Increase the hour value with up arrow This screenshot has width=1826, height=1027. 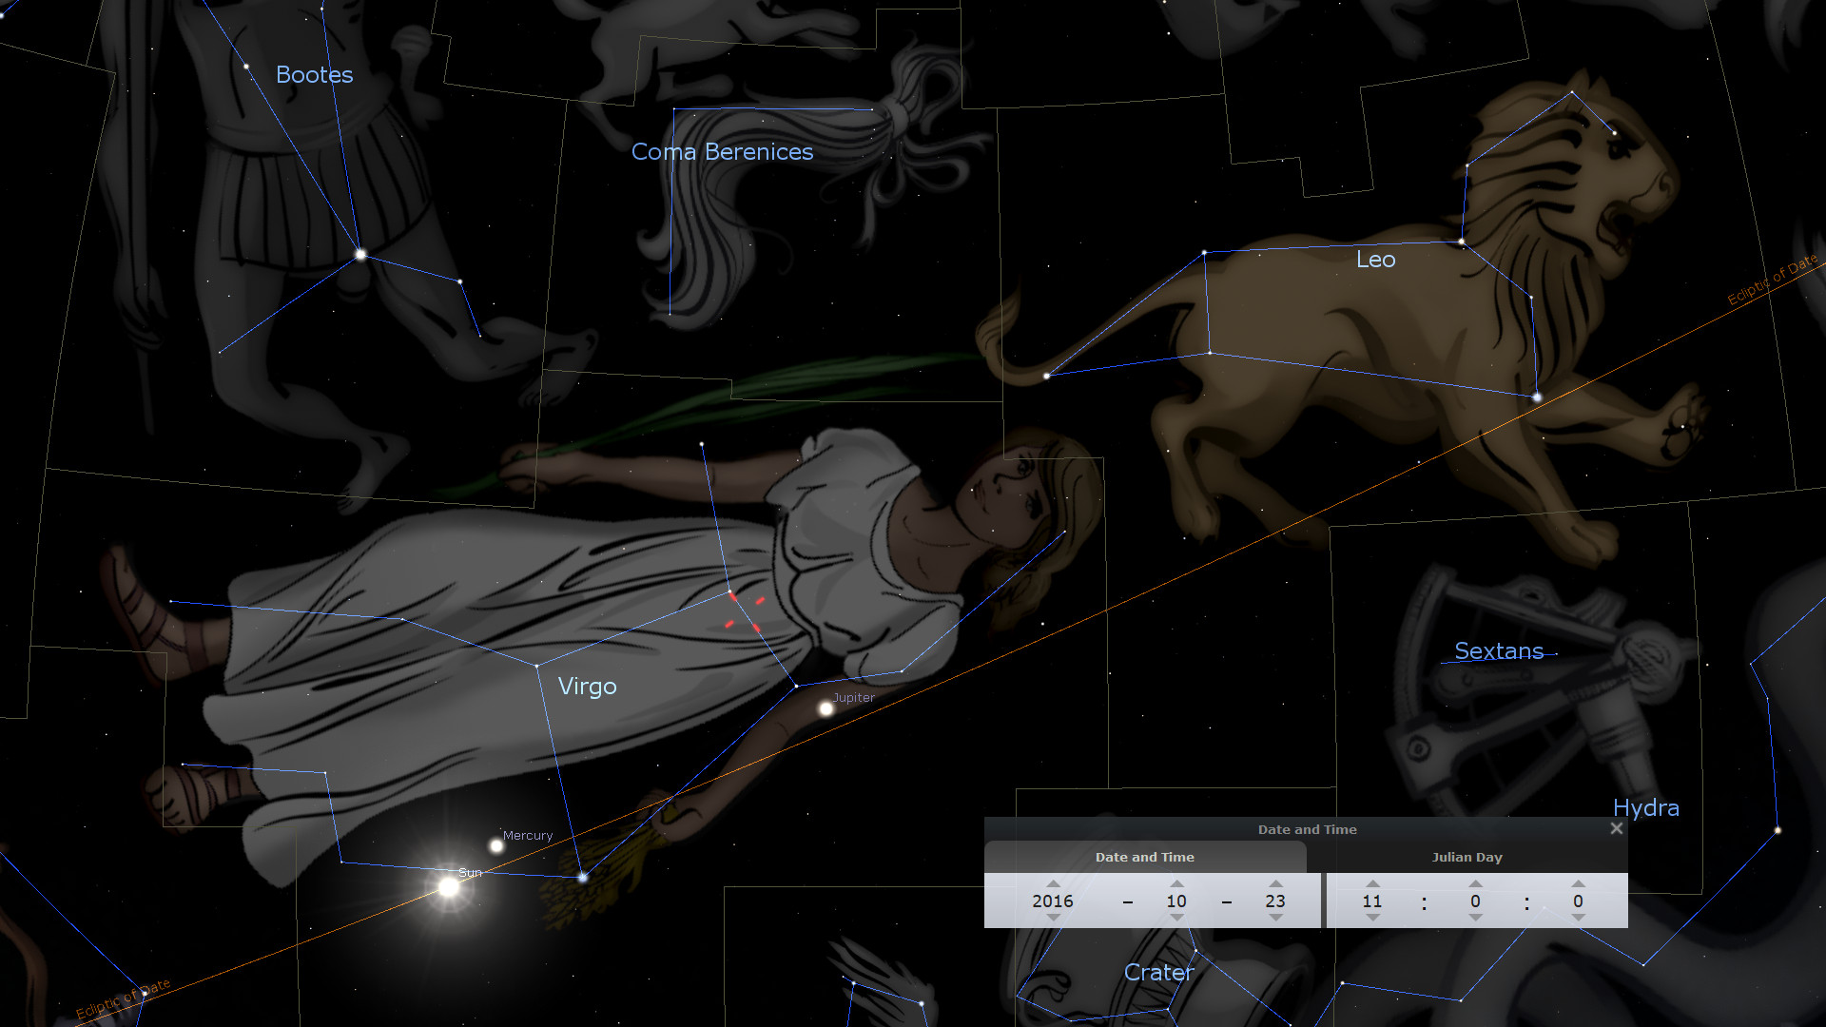[x=1372, y=883]
